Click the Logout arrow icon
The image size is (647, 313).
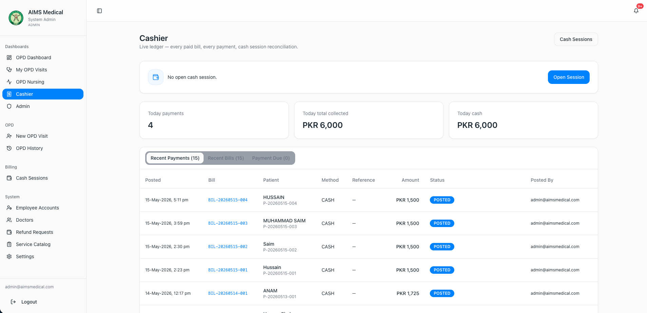click(x=13, y=302)
